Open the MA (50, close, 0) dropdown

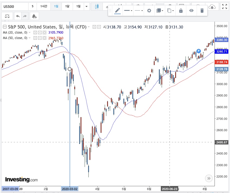click(30, 38)
